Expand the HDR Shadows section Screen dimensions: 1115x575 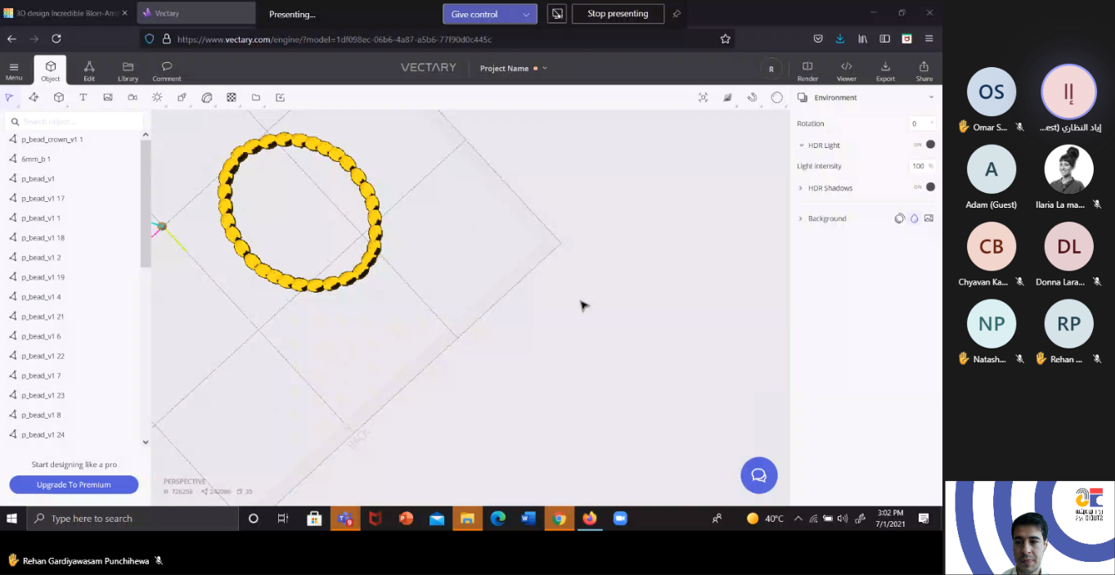(801, 188)
